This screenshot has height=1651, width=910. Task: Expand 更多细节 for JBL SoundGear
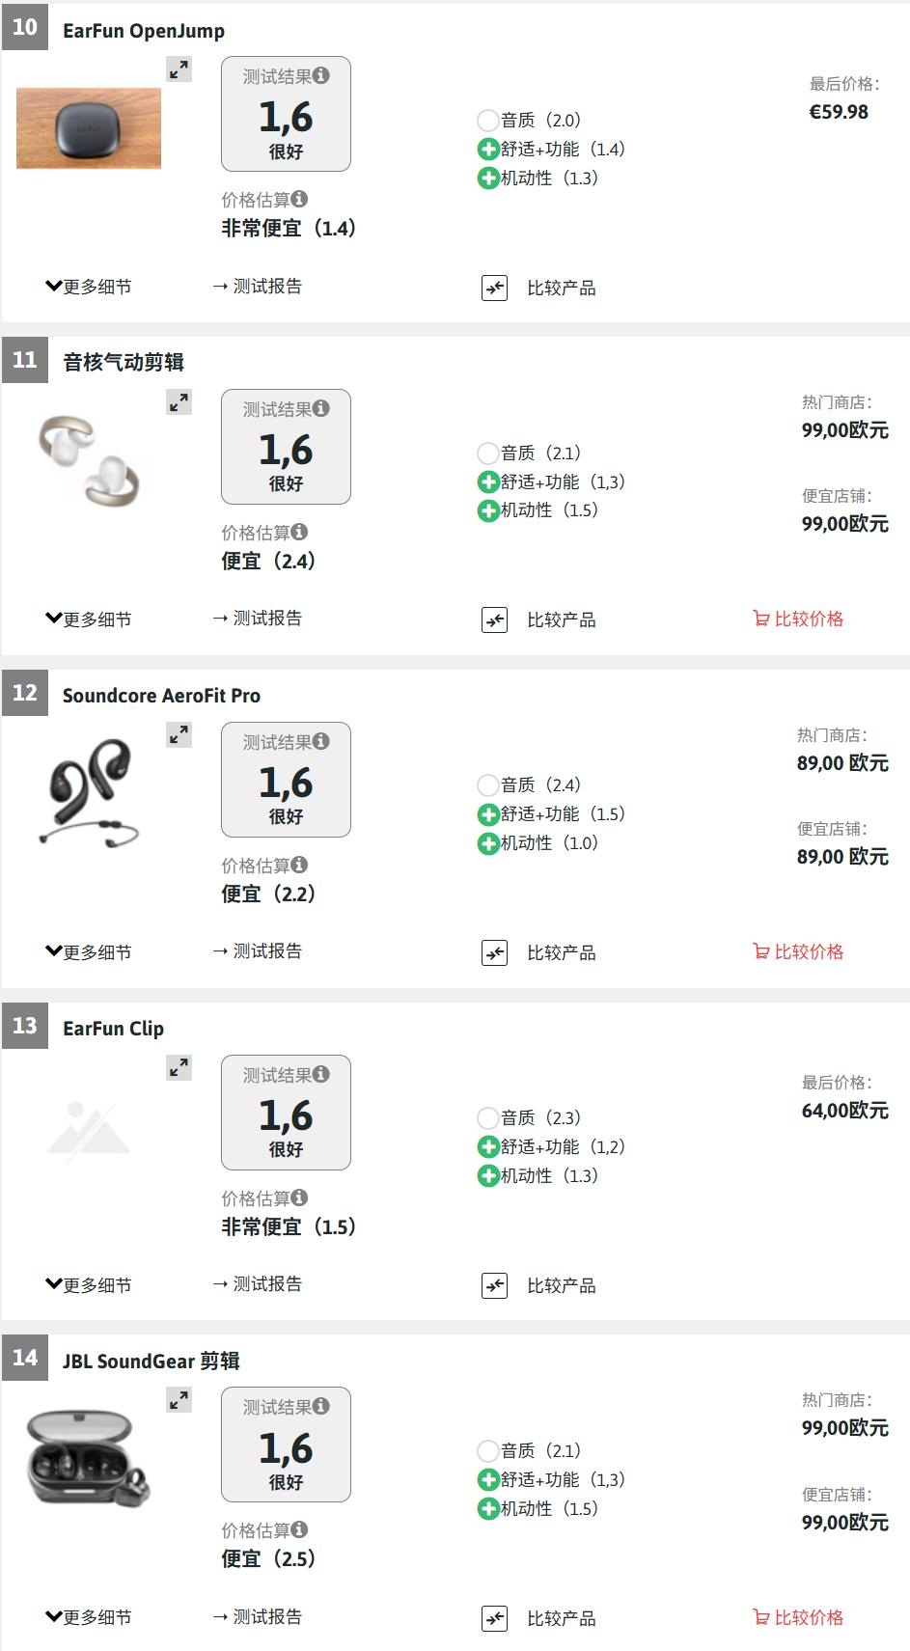click(x=88, y=1617)
